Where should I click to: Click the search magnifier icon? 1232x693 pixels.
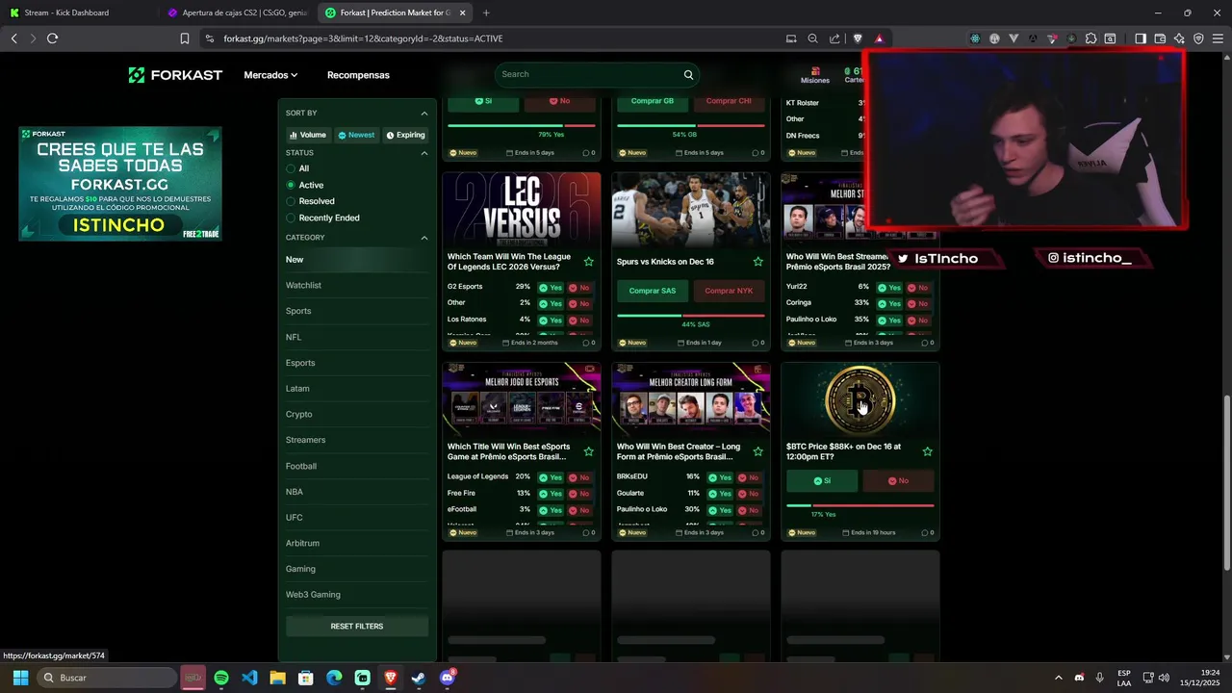pos(688,74)
